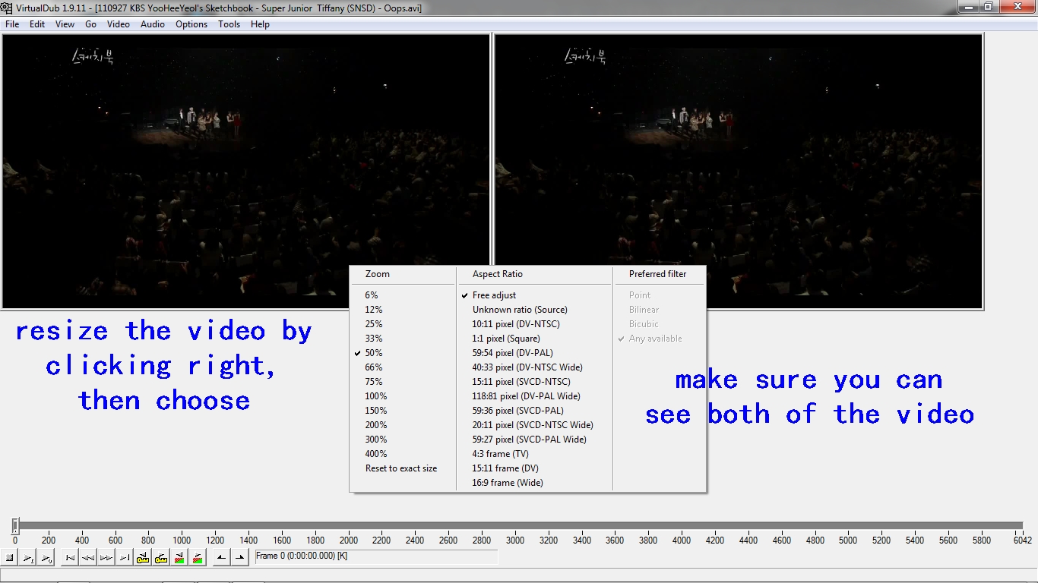Step forward one frame
Image resolution: width=1038 pixels, height=583 pixels.
point(106,558)
